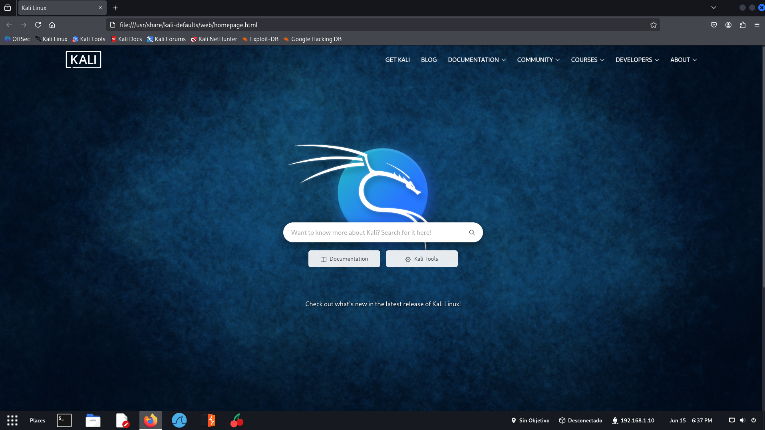The width and height of the screenshot is (765, 430).
Task: Open the Kali Tools bookmark
Action: 89,39
